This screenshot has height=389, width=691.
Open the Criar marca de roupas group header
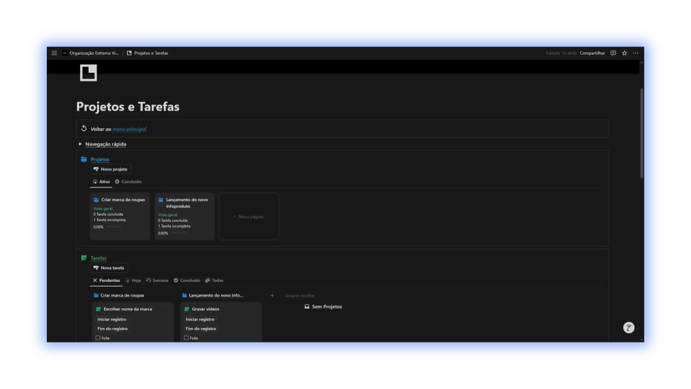119,295
